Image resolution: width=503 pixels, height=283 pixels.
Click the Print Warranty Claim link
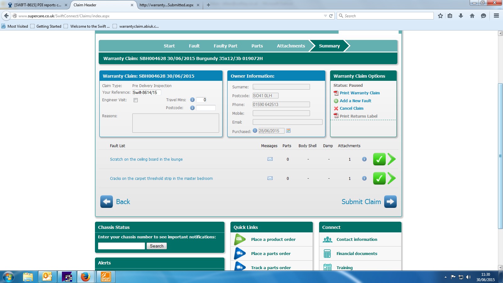tap(360, 93)
